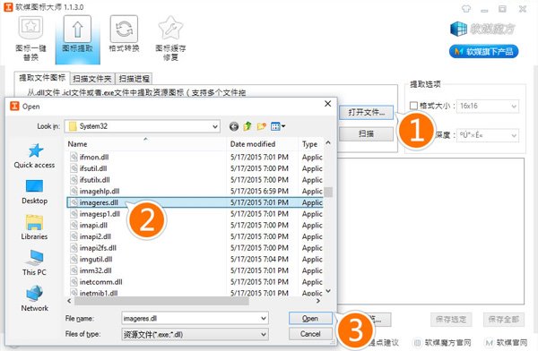
Task: Select ifsutil.dll in the file list
Action: tap(195, 168)
